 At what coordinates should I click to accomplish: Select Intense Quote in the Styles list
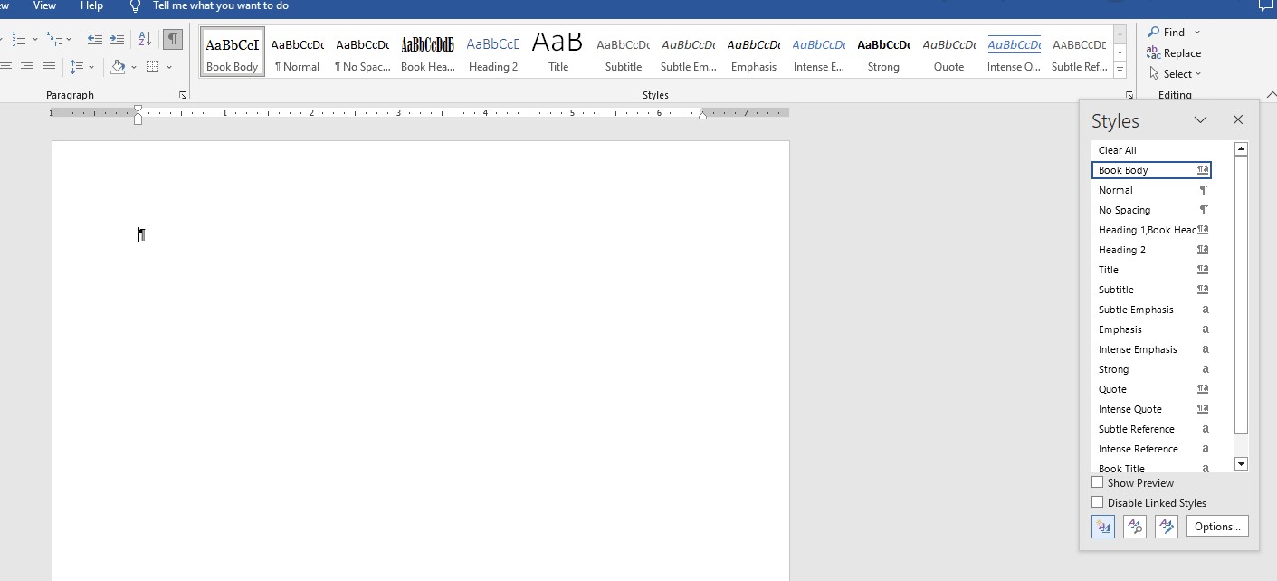point(1130,409)
